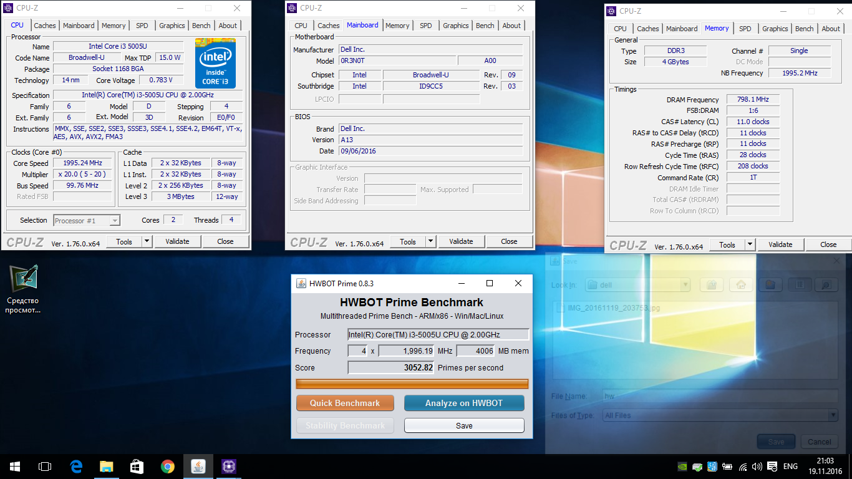Open the Memory tab in the CPU window
The height and width of the screenshot is (479, 852).
[x=114, y=26]
